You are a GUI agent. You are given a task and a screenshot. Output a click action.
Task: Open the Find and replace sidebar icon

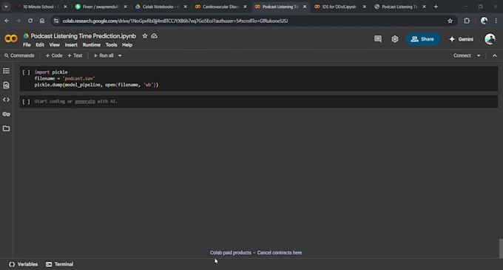point(6,85)
